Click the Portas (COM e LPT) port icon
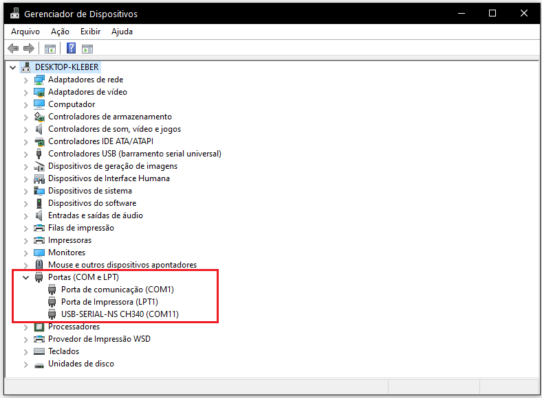Viewport: 542px width, 398px height. [x=39, y=277]
